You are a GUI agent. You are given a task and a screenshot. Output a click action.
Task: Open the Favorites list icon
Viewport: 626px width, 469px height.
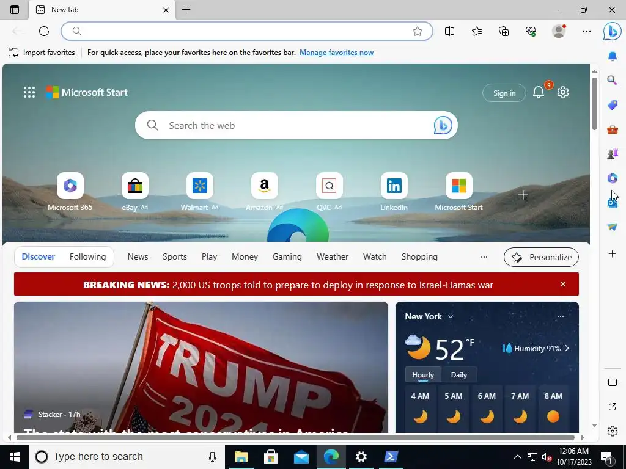click(477, 31)
